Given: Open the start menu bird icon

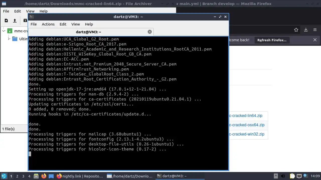Looking at the screenshot, I should click(4, 176).
